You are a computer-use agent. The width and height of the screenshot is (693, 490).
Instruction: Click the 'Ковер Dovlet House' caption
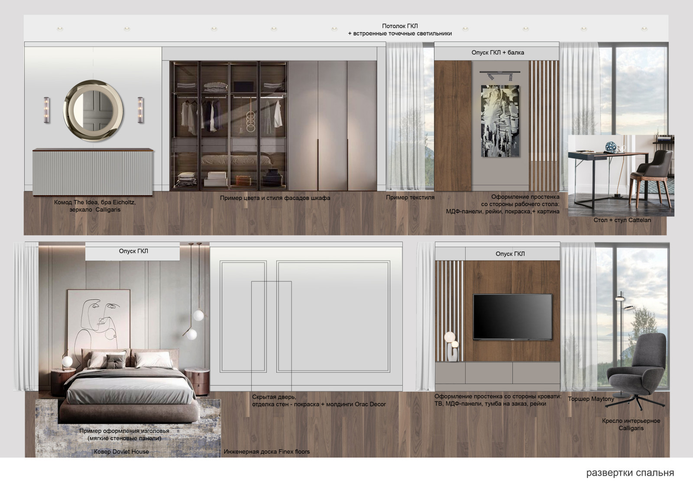coord(121,451)
